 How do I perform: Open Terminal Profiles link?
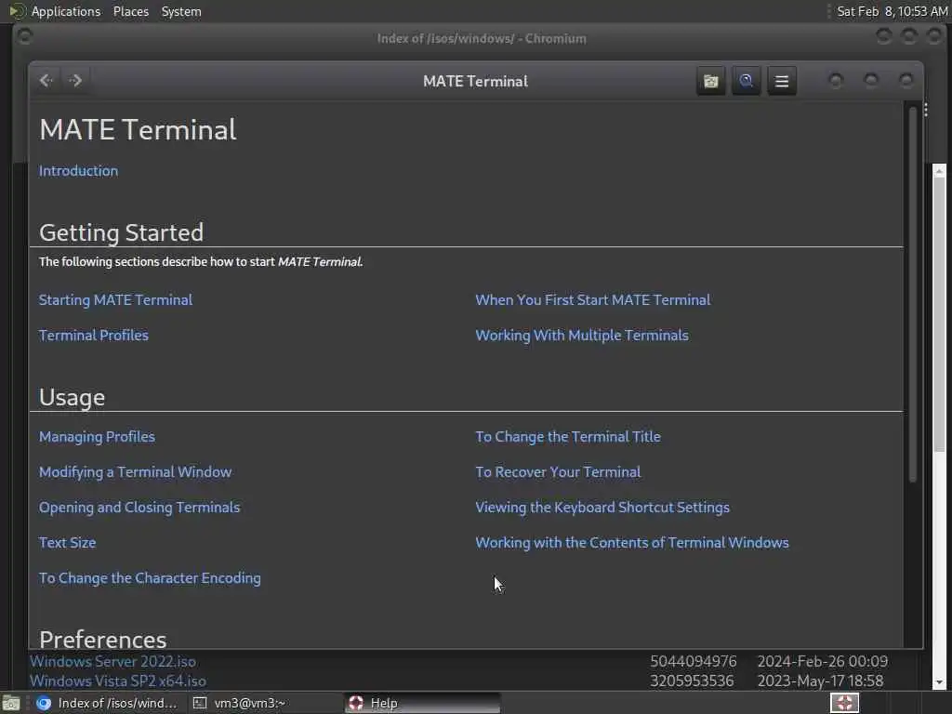tap(94, 335)
